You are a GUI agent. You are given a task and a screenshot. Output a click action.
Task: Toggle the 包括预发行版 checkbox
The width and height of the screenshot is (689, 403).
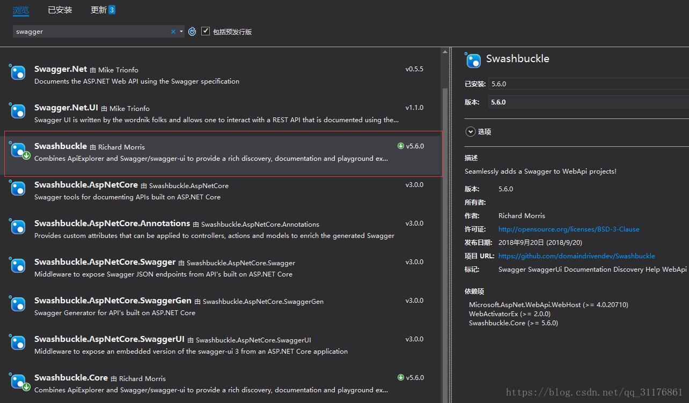206,31
